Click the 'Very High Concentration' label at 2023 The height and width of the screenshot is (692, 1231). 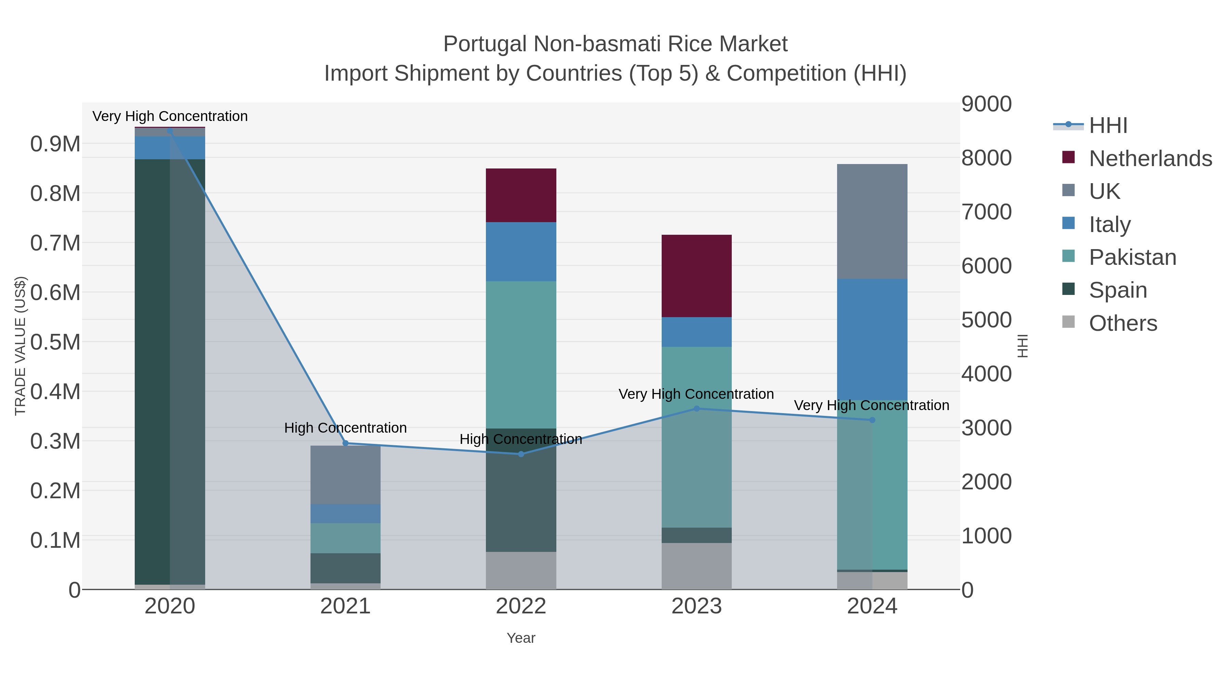coord(696,394)
